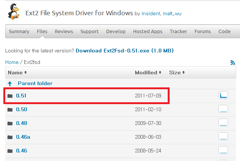
Task: Open download stats chart for 0.48
Action: (x=223, y=123)
